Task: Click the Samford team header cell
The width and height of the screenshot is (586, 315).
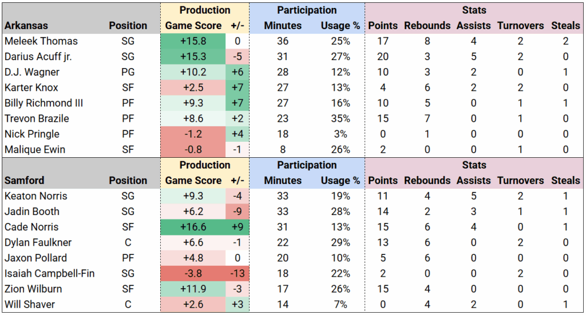Action: pyautogui.click(x=26, y=181)
